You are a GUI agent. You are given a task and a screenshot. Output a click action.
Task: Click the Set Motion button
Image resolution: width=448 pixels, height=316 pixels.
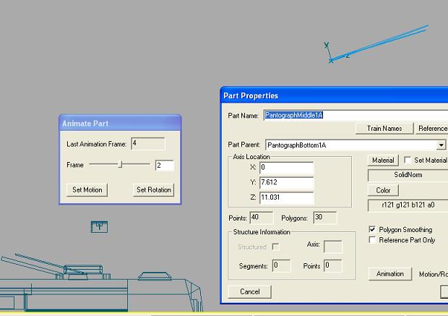coord(87,190)
